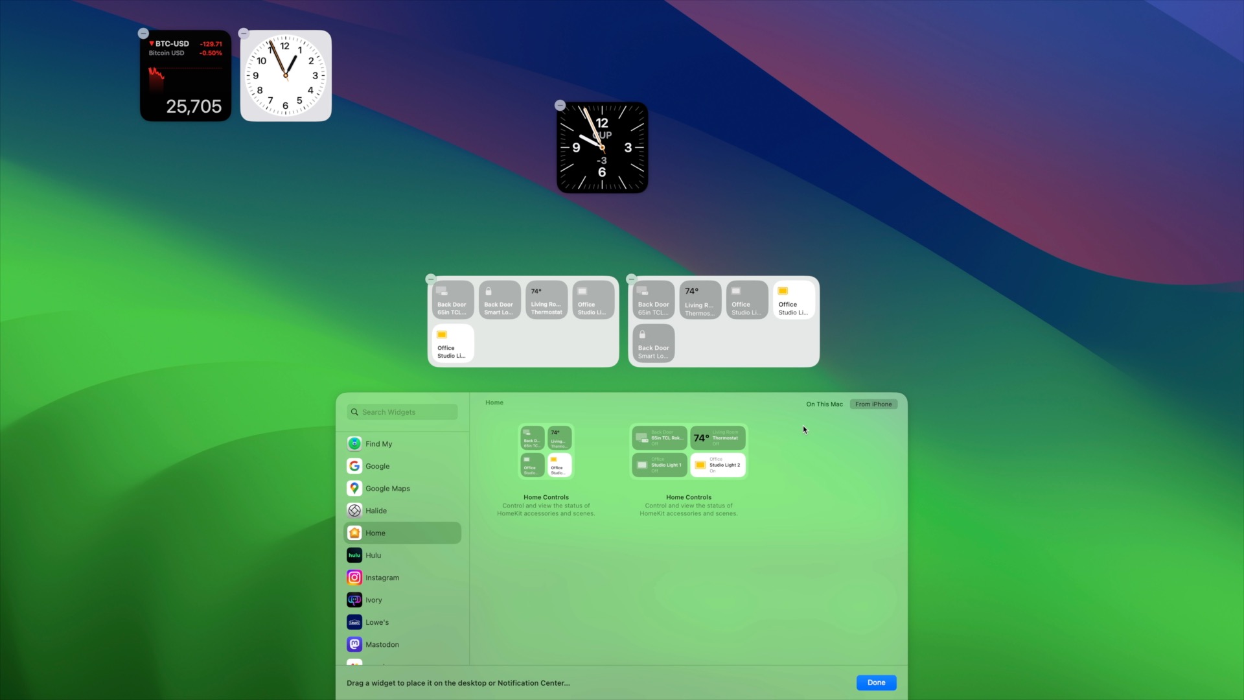
Task: Click the Search Widgets field
Action: click(x=402, y=412)
